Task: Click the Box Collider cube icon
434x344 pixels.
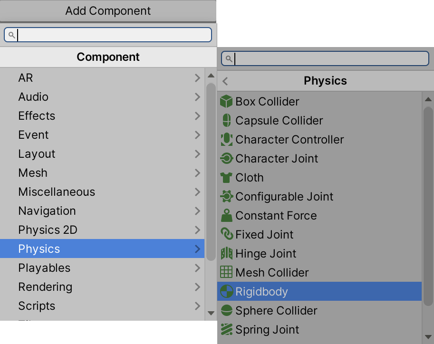Action: coord(227,102)
